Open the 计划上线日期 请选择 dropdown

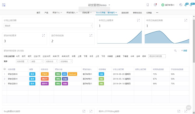point(48,26)
